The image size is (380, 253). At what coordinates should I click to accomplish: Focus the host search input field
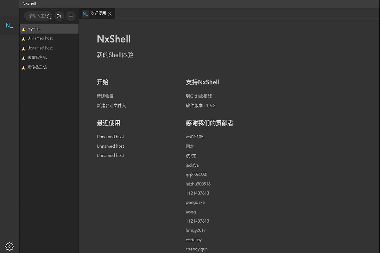37,16
